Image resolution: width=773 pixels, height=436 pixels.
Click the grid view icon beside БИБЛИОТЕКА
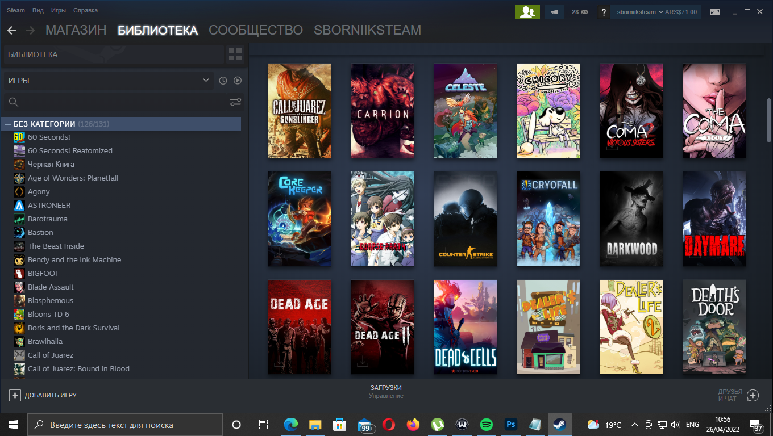tap(235, 54)
